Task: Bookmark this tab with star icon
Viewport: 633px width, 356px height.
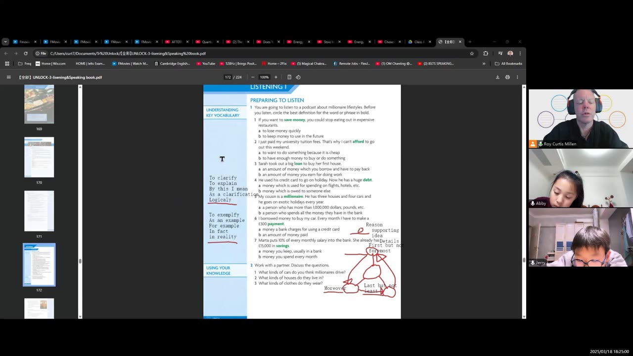Action: click(472, 53)
